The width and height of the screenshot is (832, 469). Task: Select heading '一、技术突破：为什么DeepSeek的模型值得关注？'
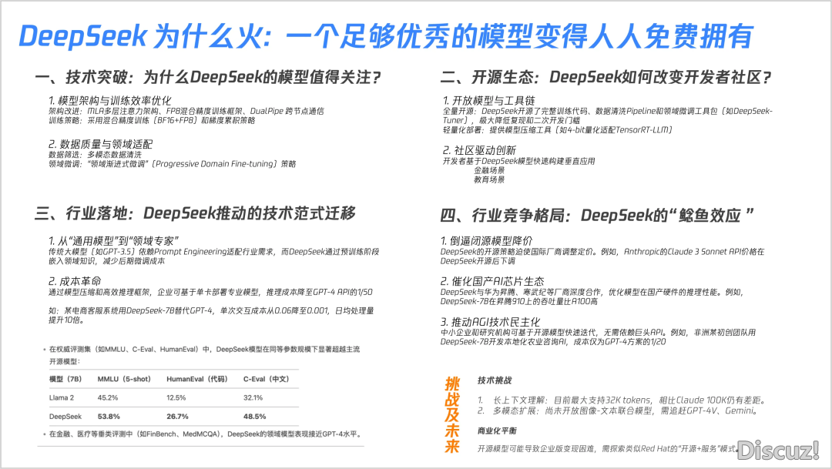(207, 78)
